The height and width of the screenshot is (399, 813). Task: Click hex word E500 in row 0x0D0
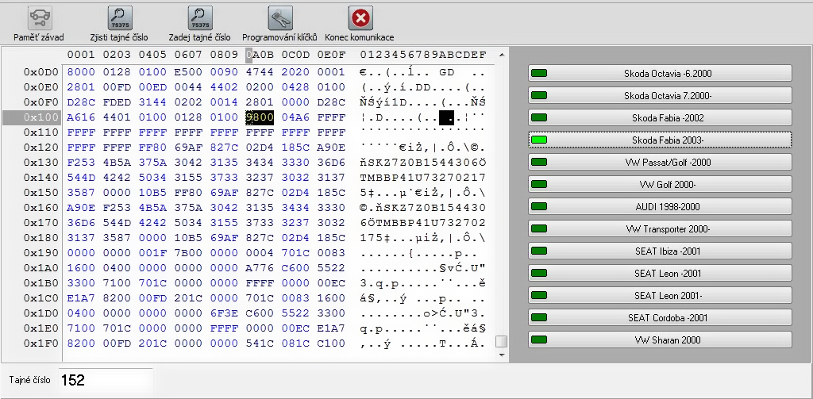(x=188, y=72)
